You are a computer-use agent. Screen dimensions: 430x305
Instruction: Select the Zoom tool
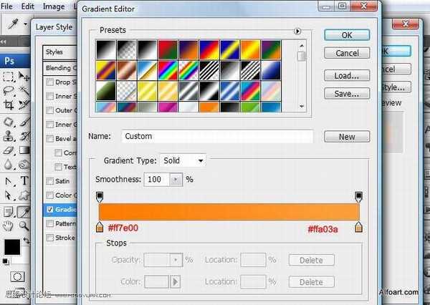pyautogui.click(x=24, y=226)
